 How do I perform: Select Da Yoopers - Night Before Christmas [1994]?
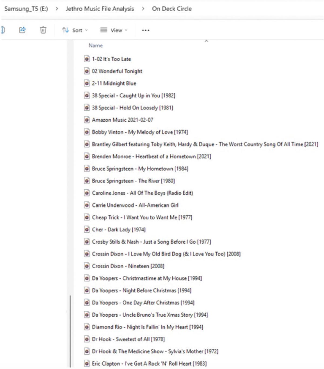[x=142, y=291]
